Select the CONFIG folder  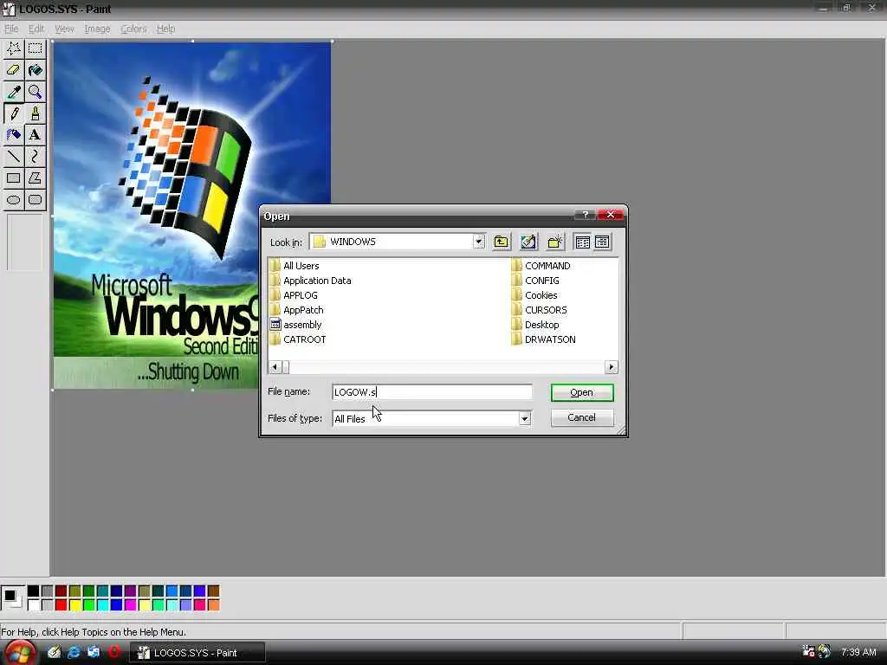click(535, 281)
